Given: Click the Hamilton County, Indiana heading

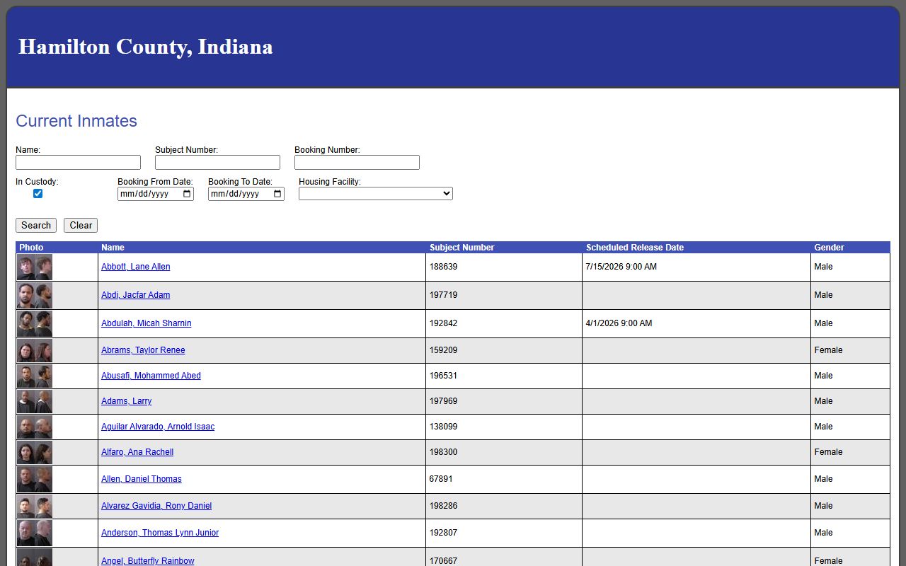Looking at the screenshot, I should (145, 47).
